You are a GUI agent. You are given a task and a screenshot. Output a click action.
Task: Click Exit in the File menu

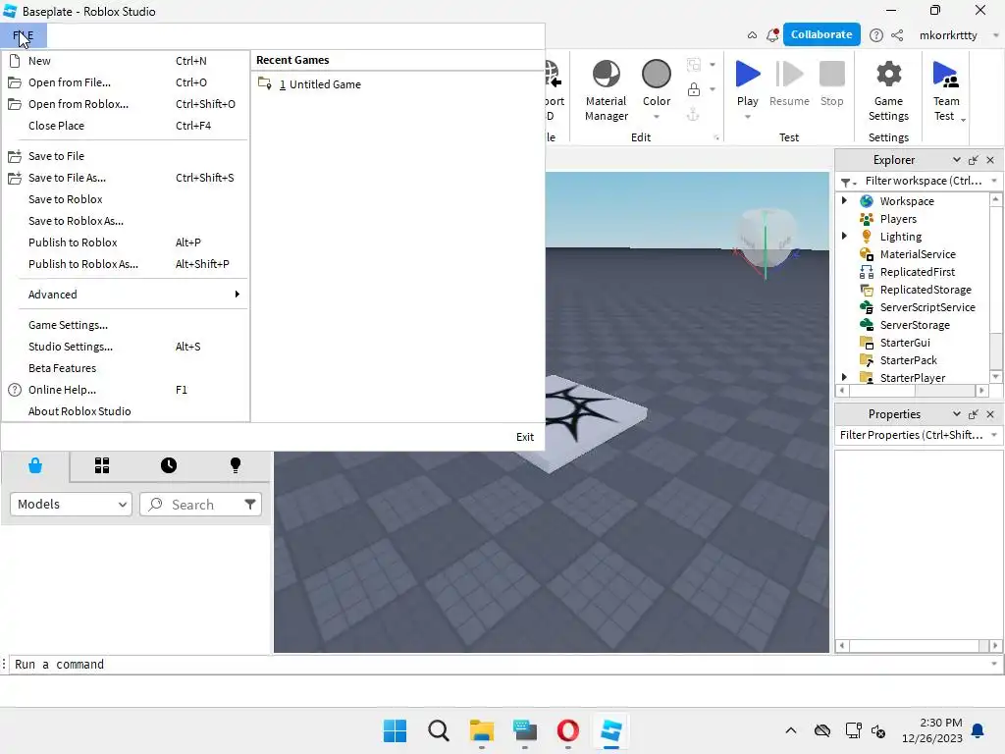525,437
